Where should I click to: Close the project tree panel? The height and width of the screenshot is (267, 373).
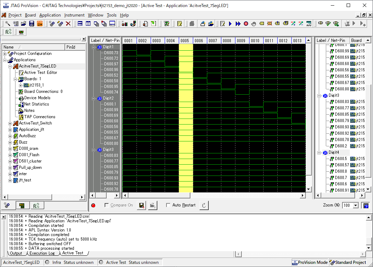point(84,39)
